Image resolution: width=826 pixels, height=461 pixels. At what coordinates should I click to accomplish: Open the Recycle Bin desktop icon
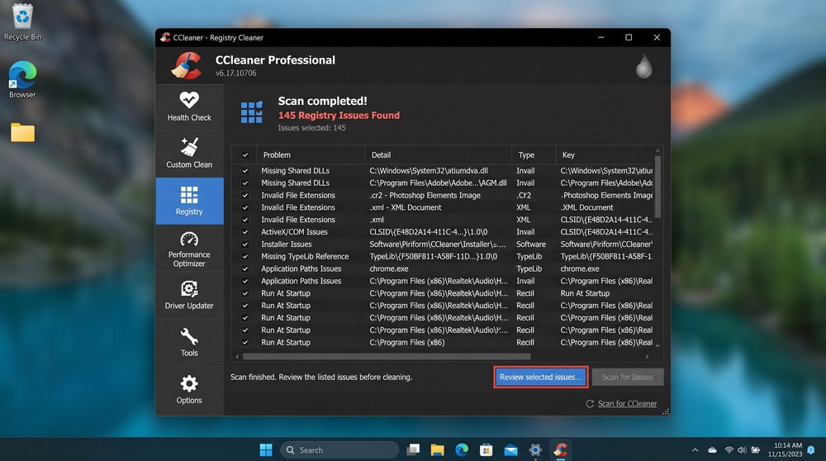coord(22,22)
